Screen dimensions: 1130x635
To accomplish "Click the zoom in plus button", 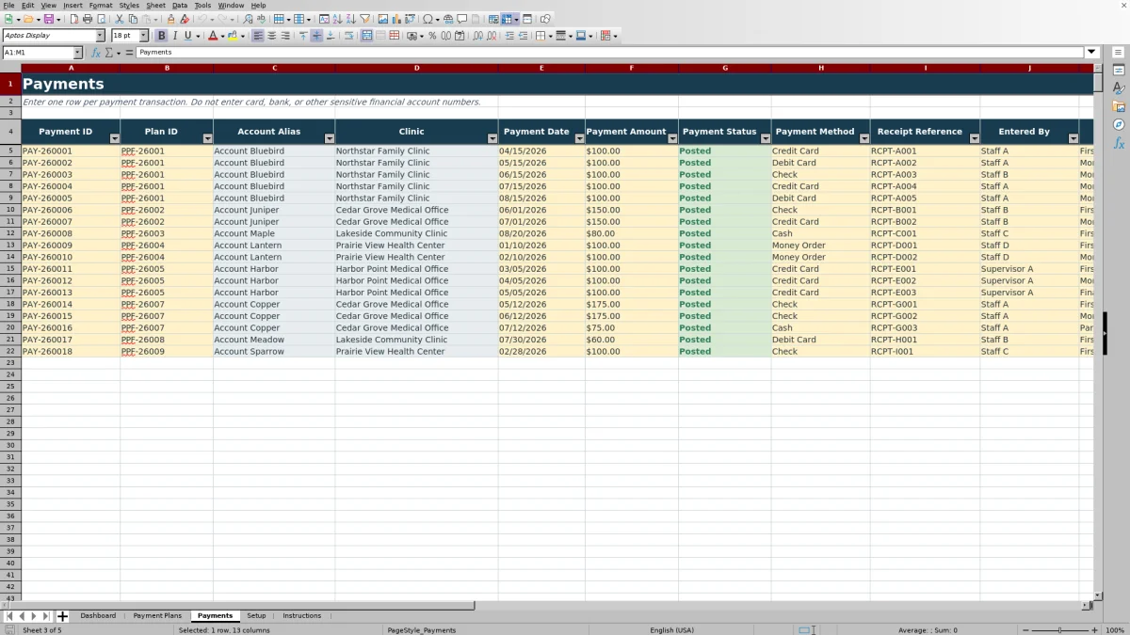I will [x=1093, y=630].
